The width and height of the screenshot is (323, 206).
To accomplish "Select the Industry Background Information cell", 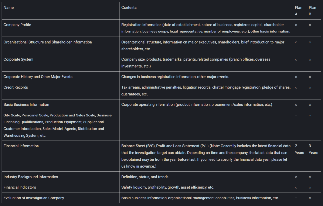I will [31, 177].
